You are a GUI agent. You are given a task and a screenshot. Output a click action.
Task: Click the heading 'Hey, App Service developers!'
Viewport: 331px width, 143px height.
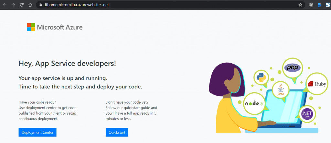point(67,64)
